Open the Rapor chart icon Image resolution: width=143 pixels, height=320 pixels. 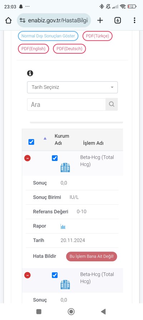point(63,226)
